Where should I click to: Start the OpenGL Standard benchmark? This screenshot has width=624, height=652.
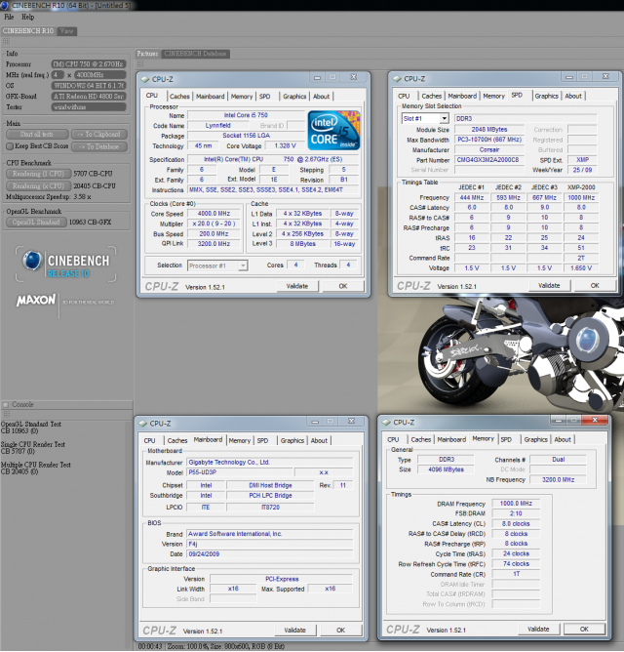click(36, 222)
